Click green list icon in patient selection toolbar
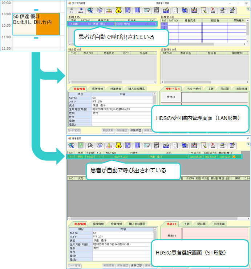 (81, 145)
